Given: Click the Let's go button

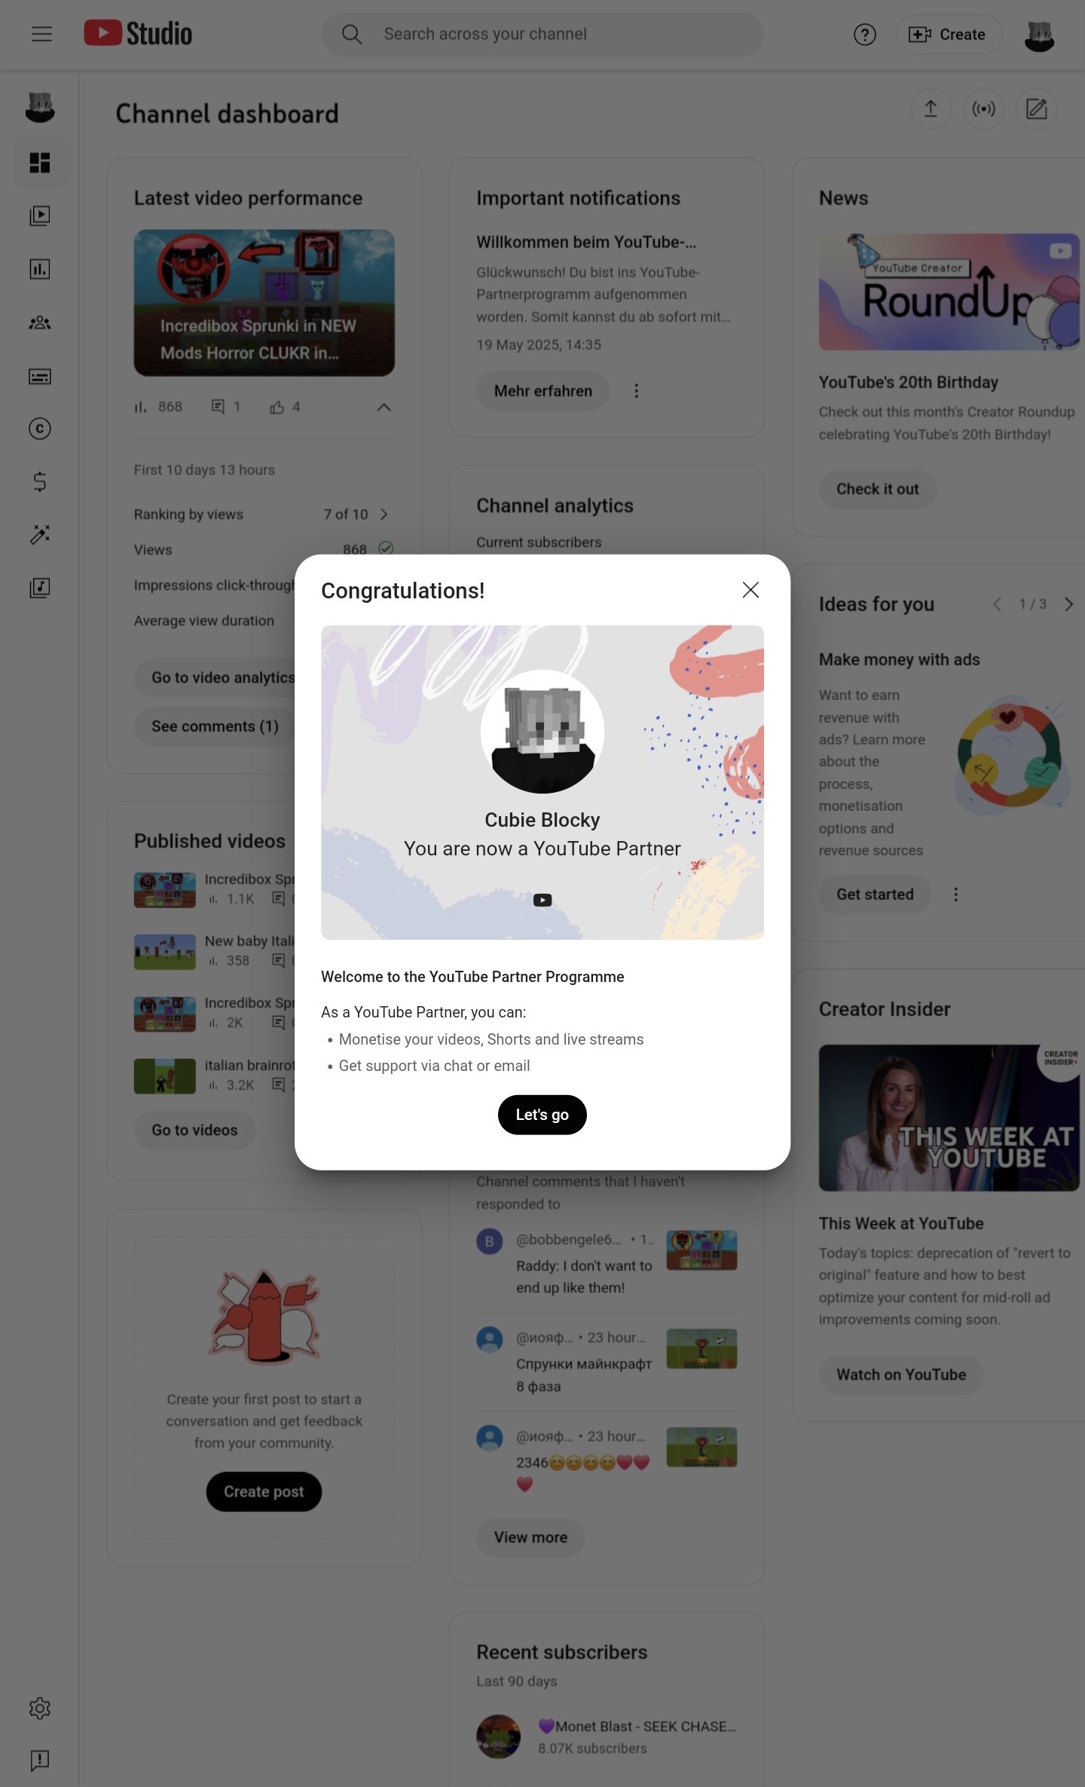Looking at the screenshot, I should (x=542, y=1115).
